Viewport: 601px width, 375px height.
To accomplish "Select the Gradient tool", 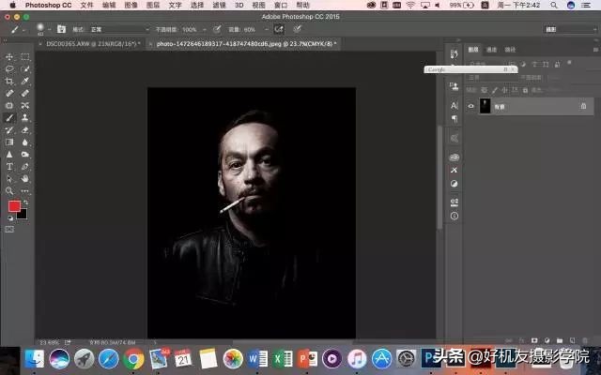I will (x=9, y=142).
